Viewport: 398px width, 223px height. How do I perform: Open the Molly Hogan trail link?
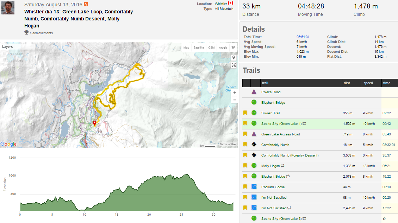270,166
